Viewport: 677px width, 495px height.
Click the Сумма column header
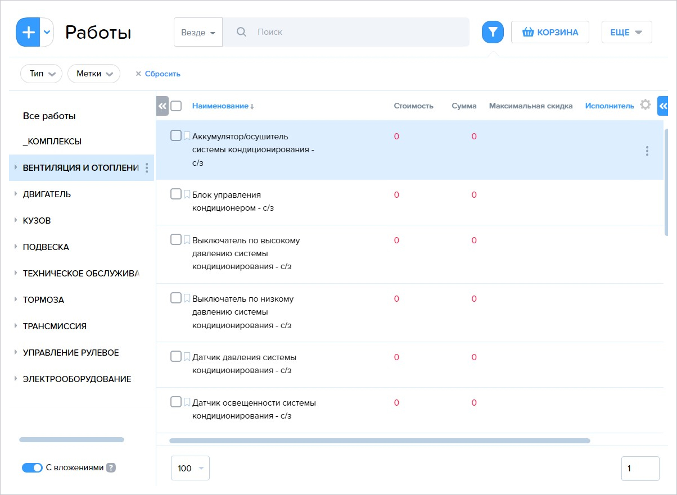click(x=464, y=106)
